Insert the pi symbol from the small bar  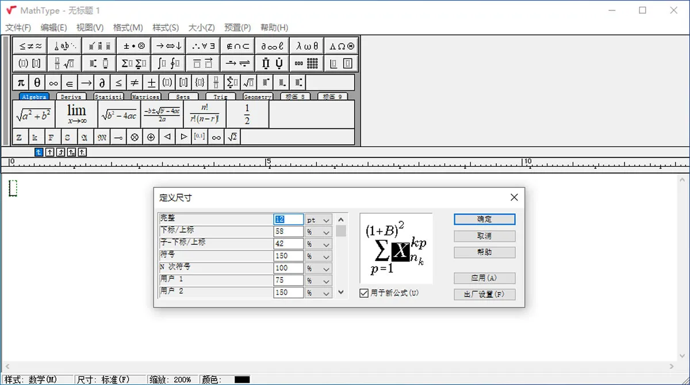(21, 83)
